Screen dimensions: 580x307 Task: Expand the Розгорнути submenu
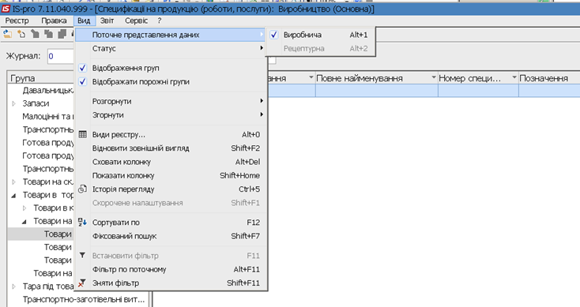coord(171,101)
